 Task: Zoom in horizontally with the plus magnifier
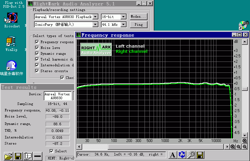pos(233,147)
